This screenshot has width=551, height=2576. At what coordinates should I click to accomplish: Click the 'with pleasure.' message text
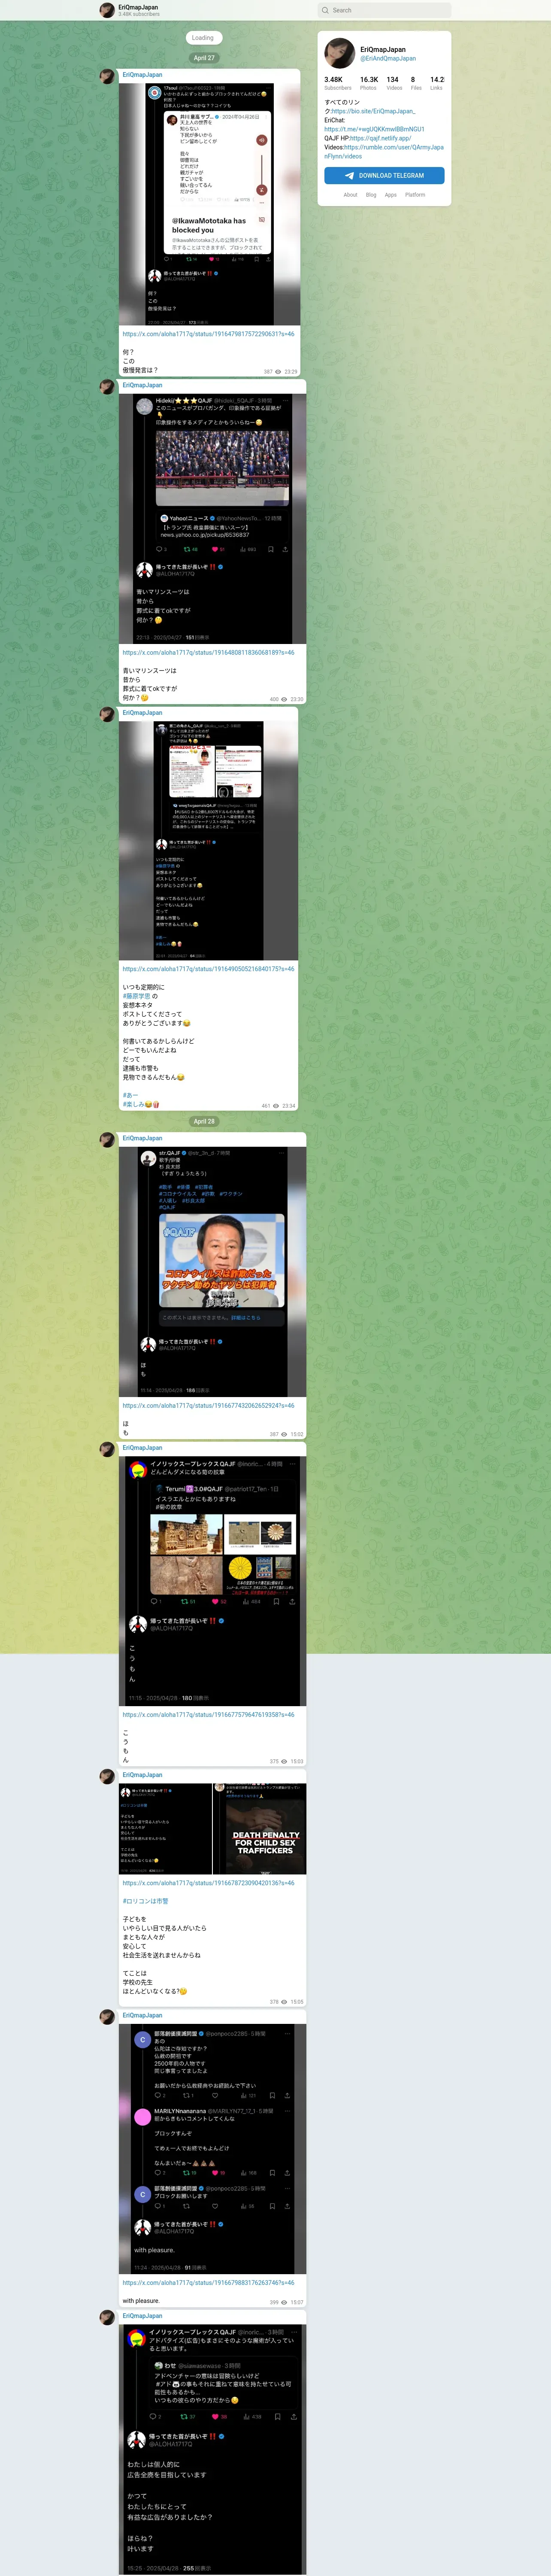pyautogui.click(x=141, y=2301)
